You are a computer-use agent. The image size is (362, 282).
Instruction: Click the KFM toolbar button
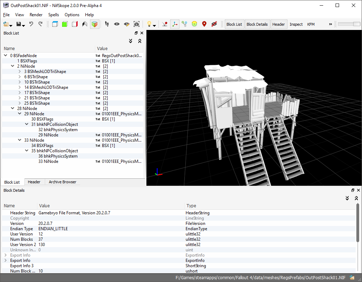point(311,24)
